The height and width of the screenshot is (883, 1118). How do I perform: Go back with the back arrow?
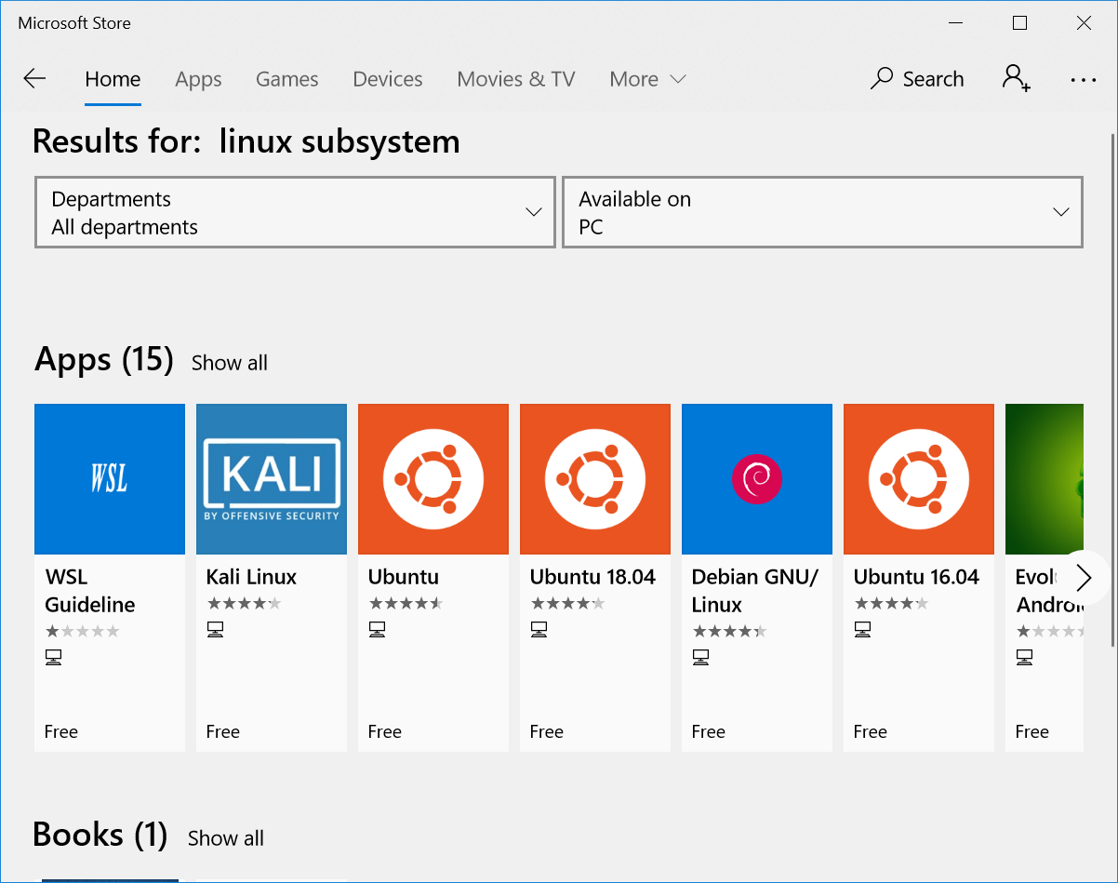tap(34, 79)
